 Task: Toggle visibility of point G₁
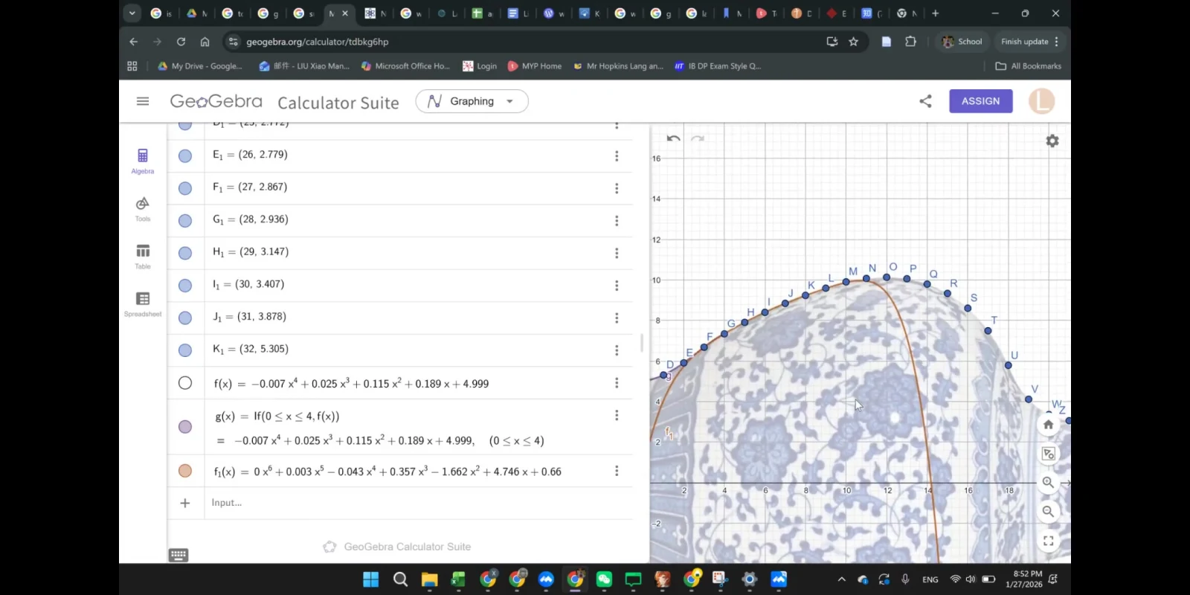(x=185, y=220)
